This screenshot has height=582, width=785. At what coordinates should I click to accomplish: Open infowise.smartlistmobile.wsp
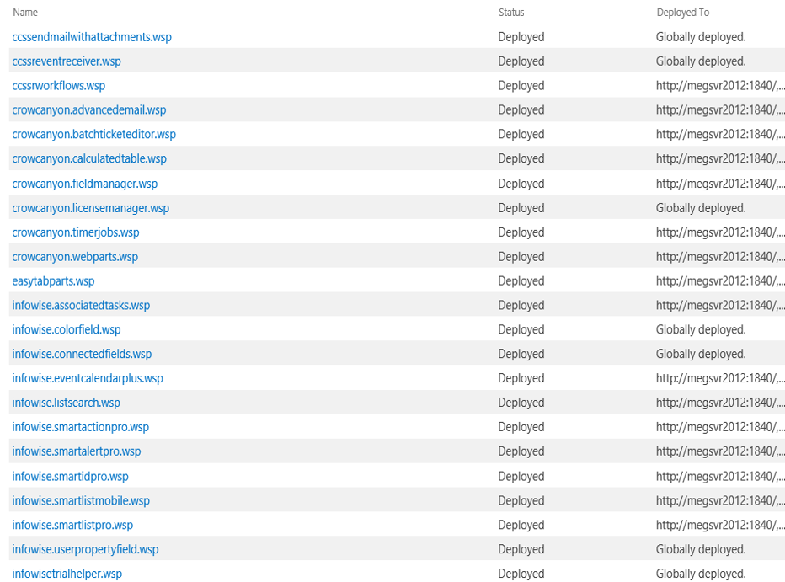81,501
